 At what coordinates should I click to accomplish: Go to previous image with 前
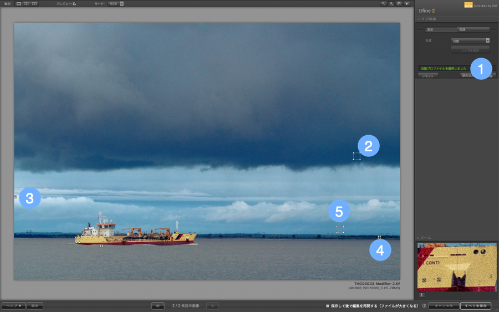pyautogui.click(x=158, y=306)
